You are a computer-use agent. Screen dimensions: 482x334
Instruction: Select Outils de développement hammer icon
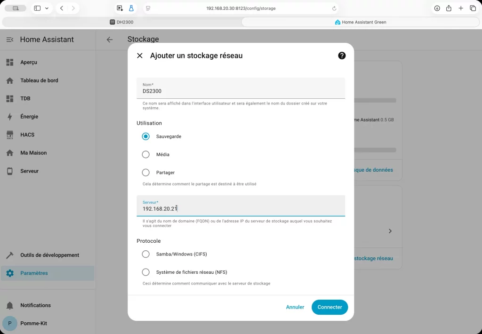click(x=10, y=255)
